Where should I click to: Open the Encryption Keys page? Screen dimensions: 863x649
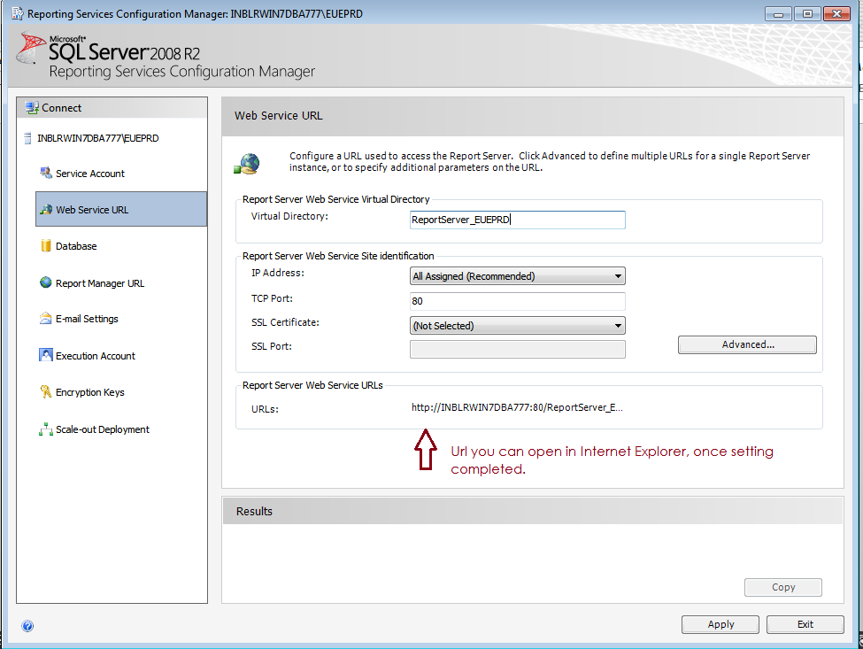[x=89, y=392]
